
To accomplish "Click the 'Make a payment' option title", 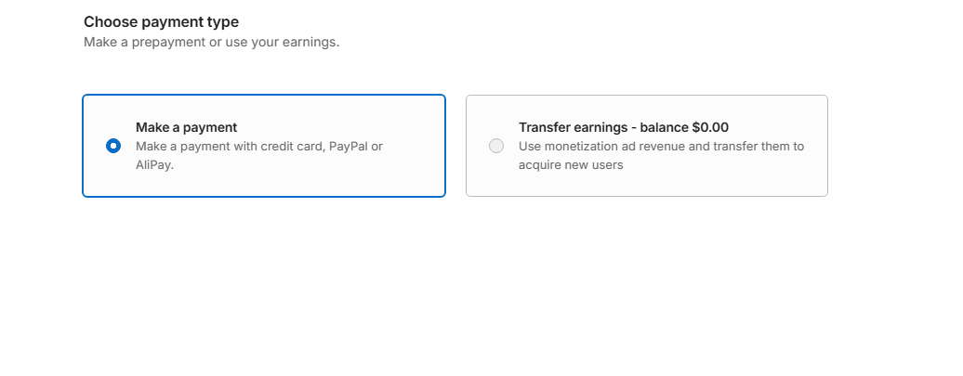I will [x=186, y=127].
